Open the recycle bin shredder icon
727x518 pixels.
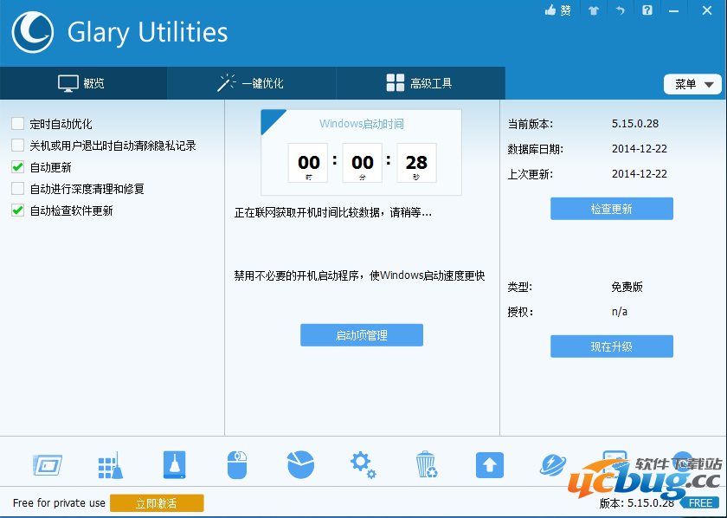[x=427, y=465]
